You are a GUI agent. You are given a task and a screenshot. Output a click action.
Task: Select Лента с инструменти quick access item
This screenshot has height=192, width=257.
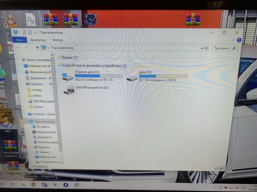(36, 60)
